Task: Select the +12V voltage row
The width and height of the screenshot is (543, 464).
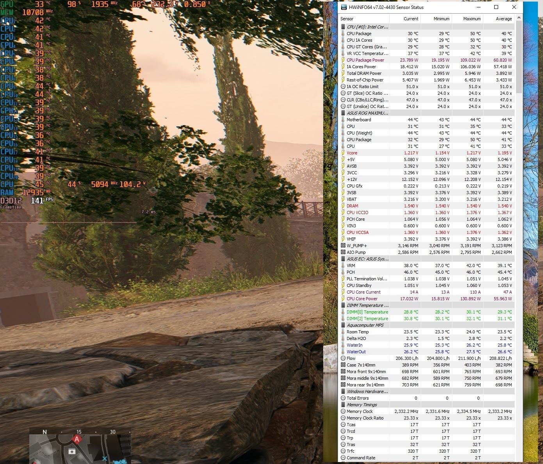Action: click(x=427, y=179)
